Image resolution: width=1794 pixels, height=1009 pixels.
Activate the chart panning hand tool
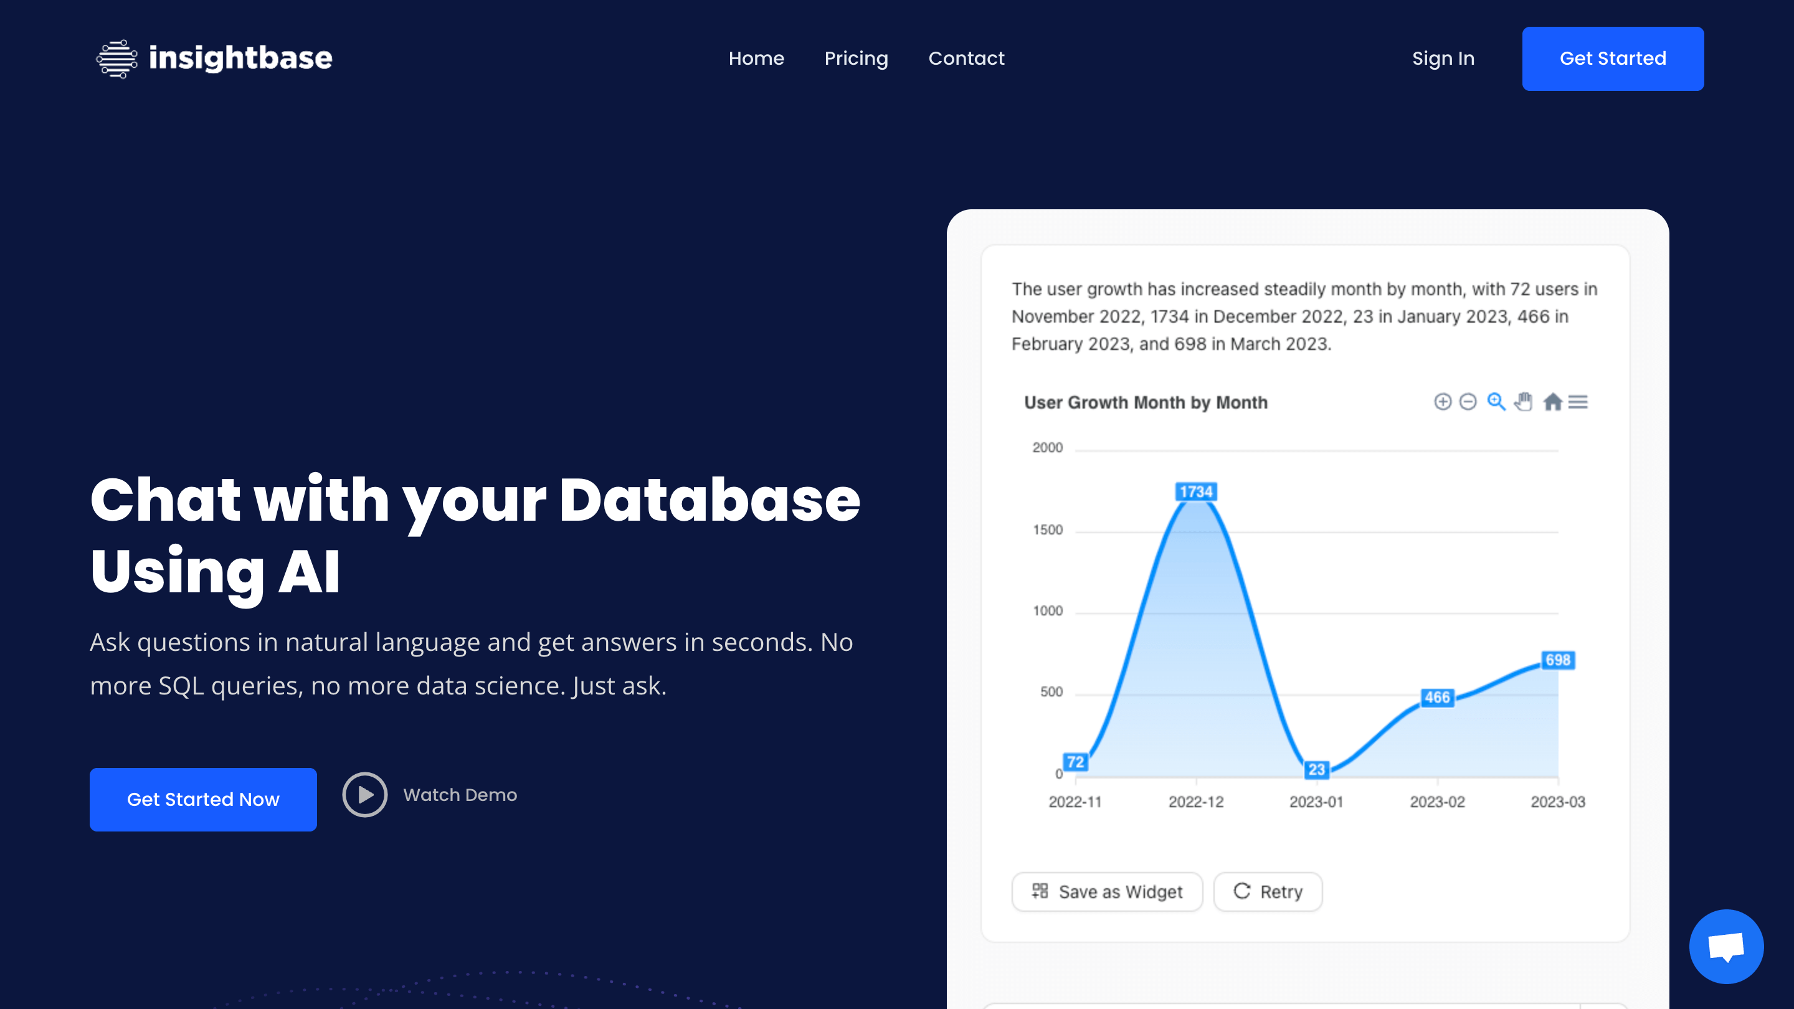(x=1524, y=402)
